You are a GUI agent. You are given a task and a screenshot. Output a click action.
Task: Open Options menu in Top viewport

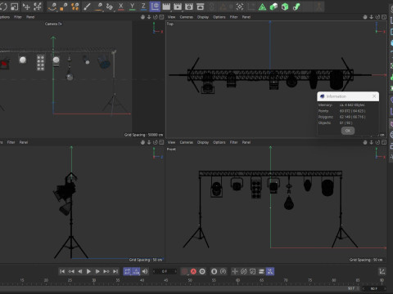(x=219, y=17)
